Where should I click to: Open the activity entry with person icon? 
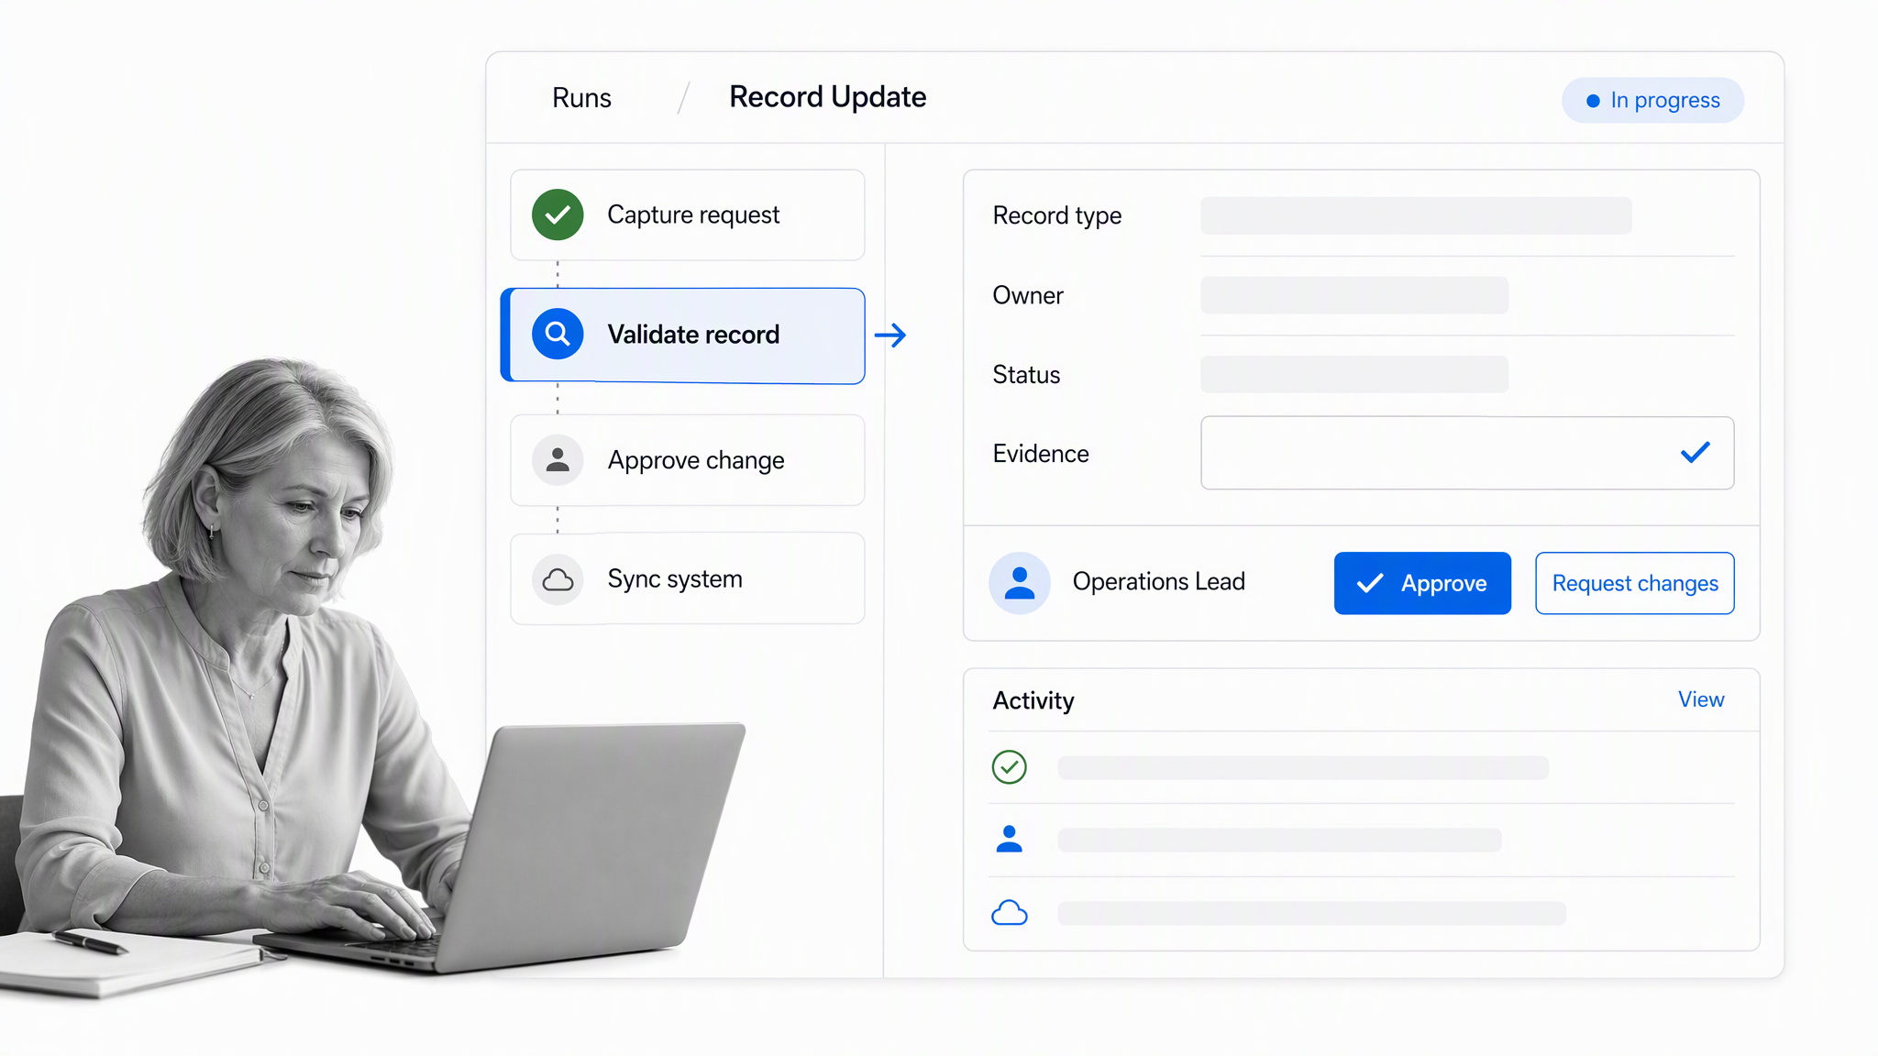[x=1362, y=840]
